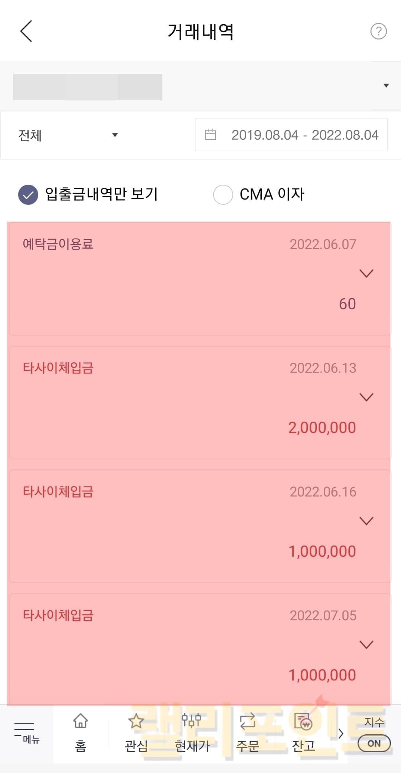Open the hamburger 메뉴 icon
This screenshot has height=773, width=401.
point(25,732)
